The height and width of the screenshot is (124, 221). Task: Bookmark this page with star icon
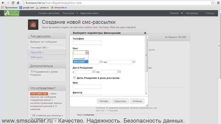point(213,3)
